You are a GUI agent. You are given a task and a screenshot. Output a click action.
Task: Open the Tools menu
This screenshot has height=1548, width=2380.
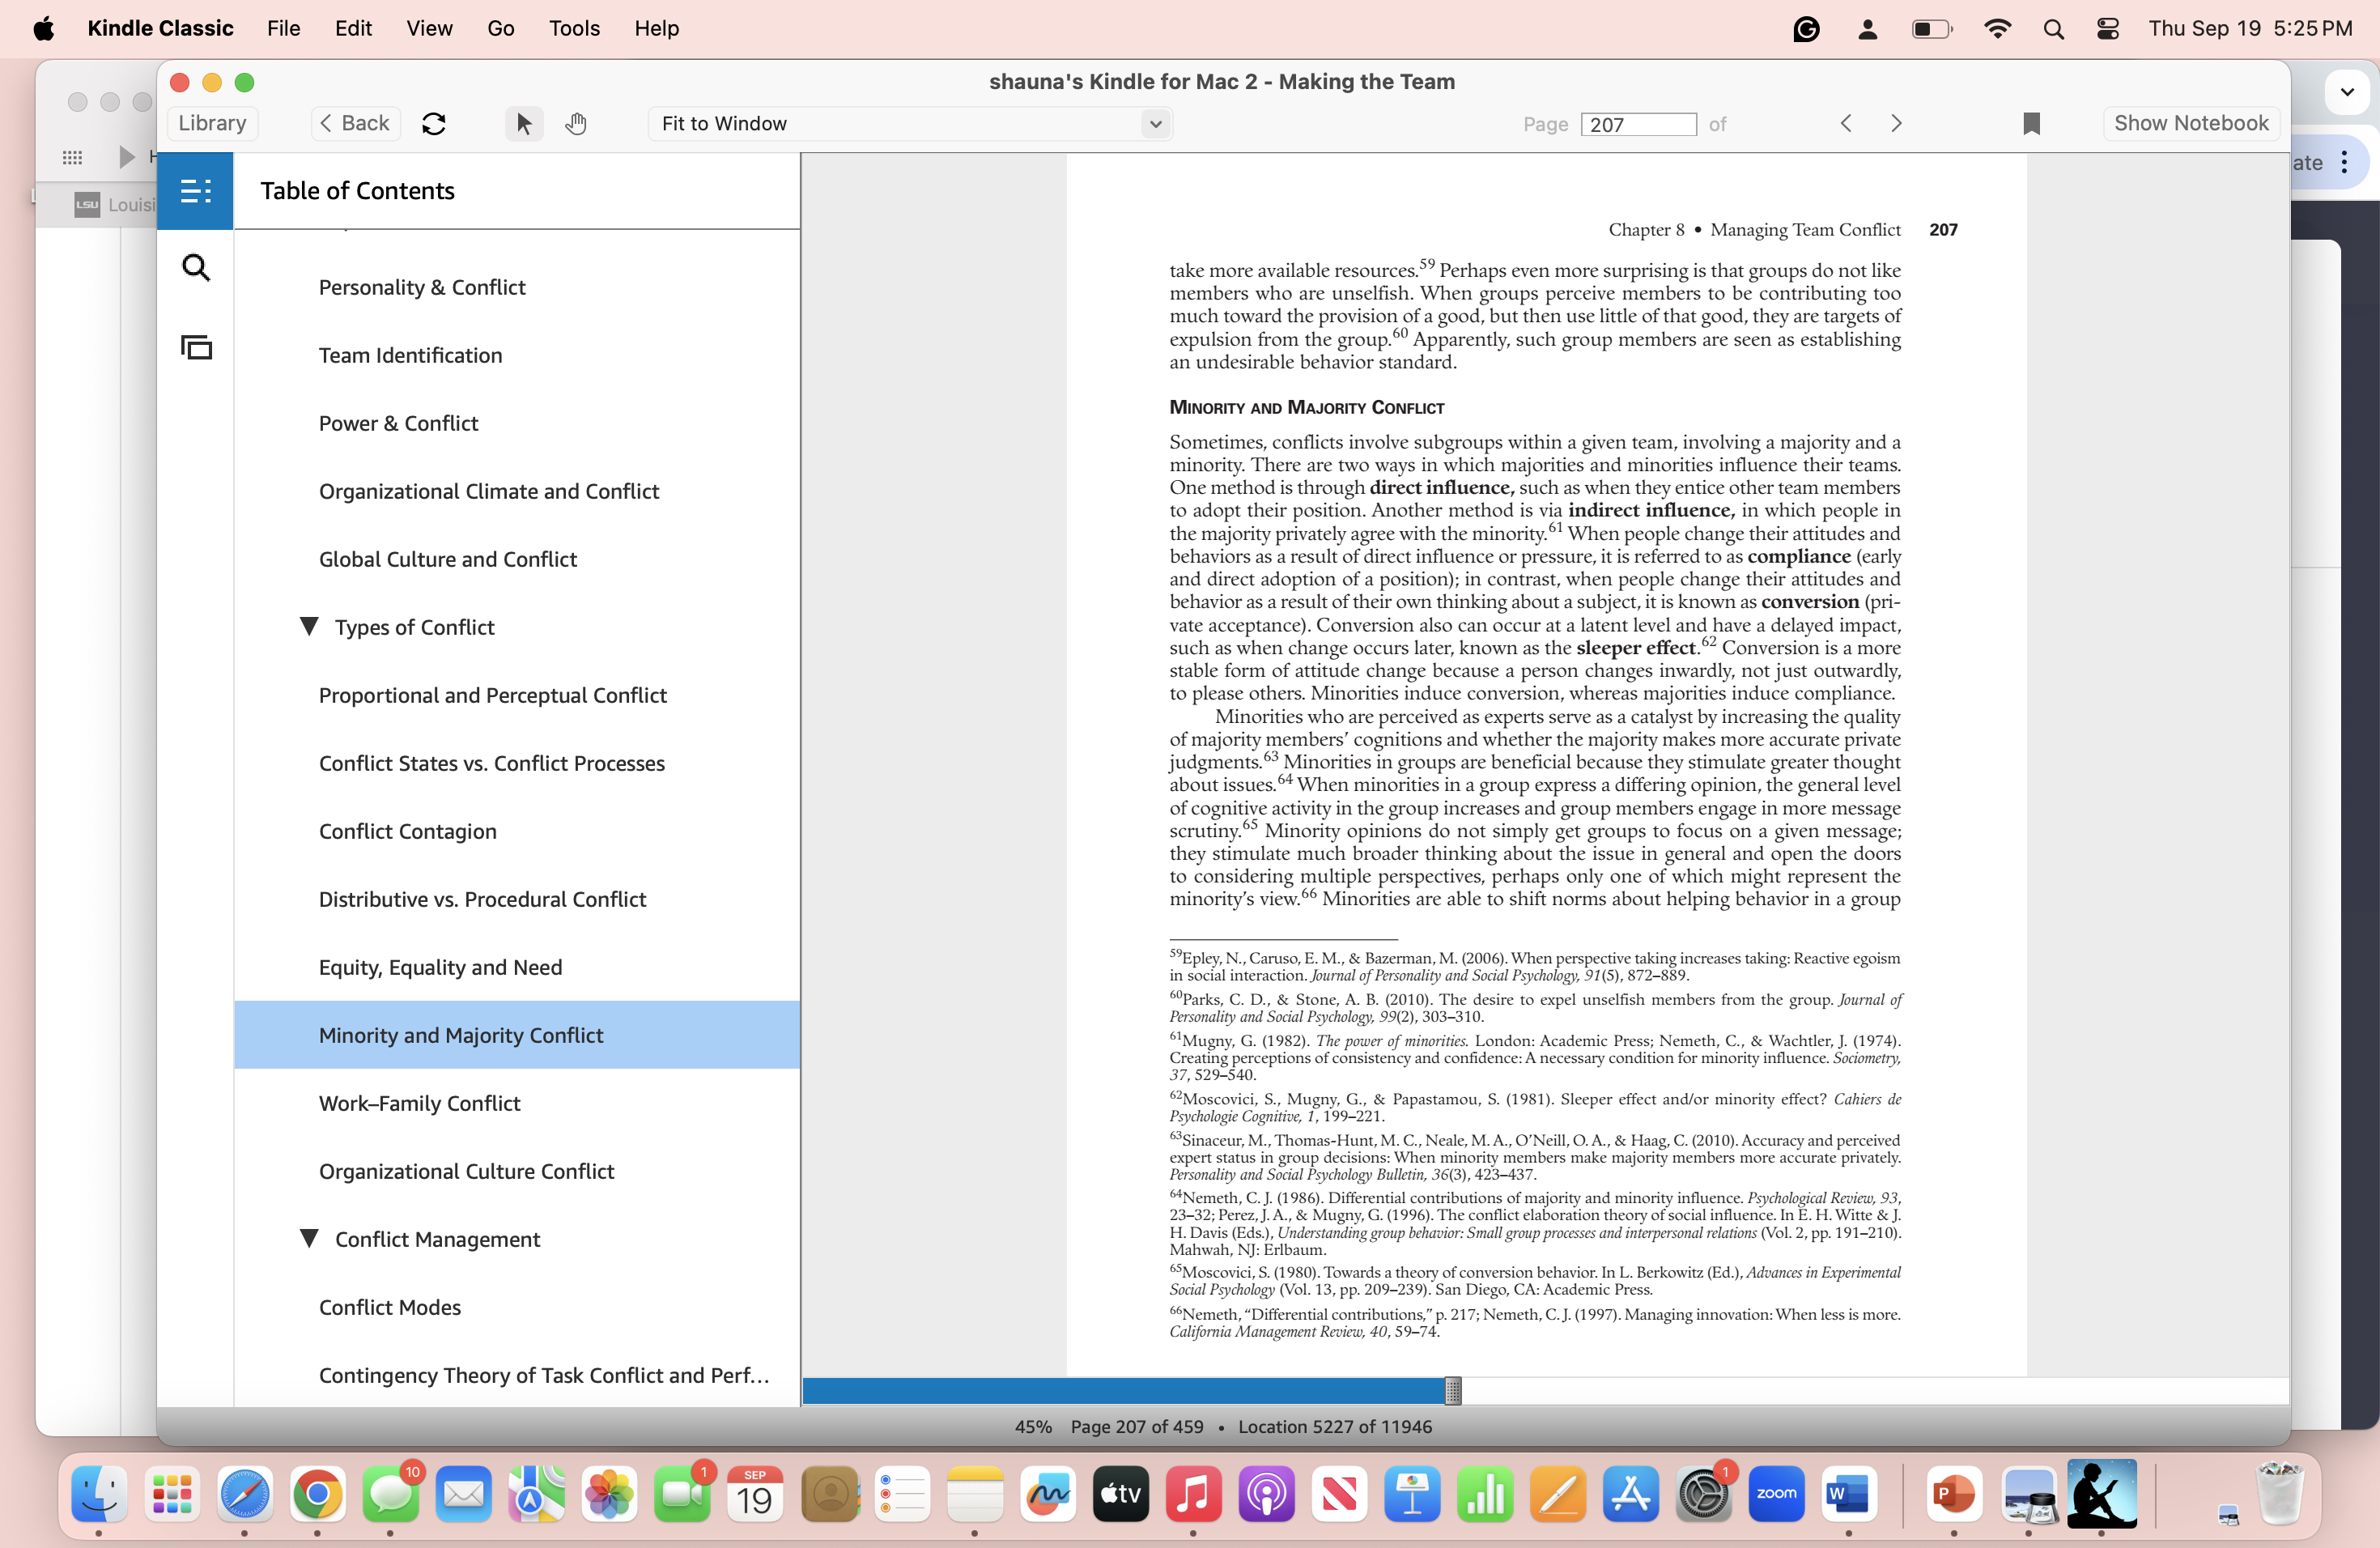click(574, 28)
